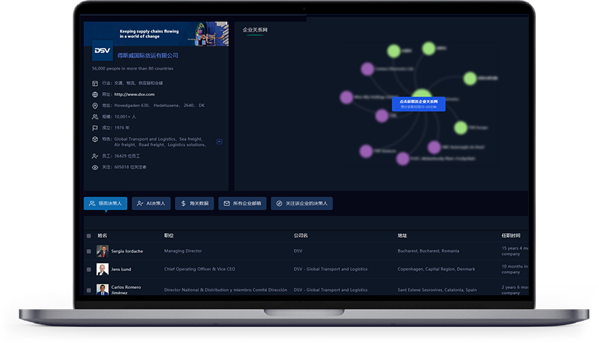
Task: Click Director National & Distribution title cell
Action: (226, 290)
